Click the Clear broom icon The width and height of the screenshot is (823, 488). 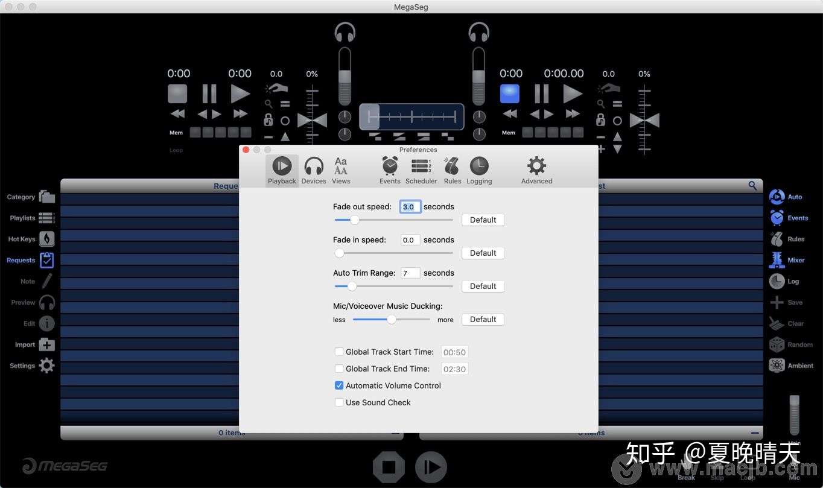point(777,323)
